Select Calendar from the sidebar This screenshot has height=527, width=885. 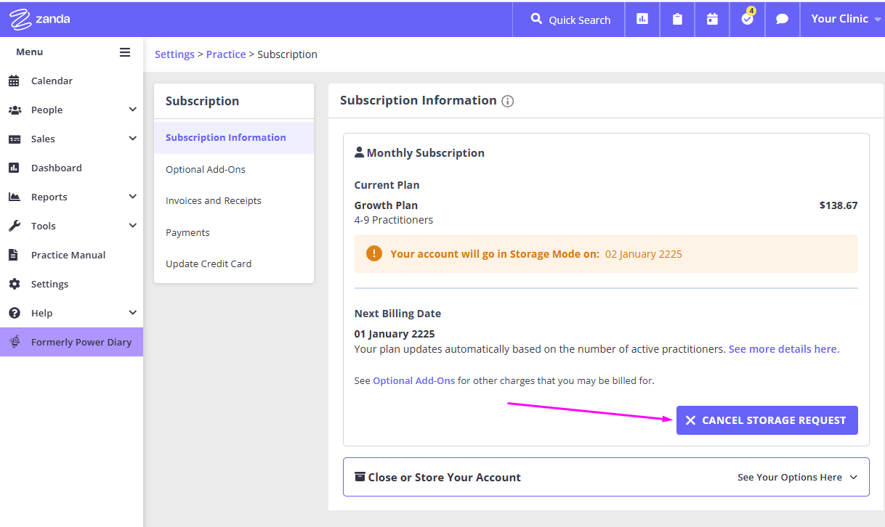(51, 81)
